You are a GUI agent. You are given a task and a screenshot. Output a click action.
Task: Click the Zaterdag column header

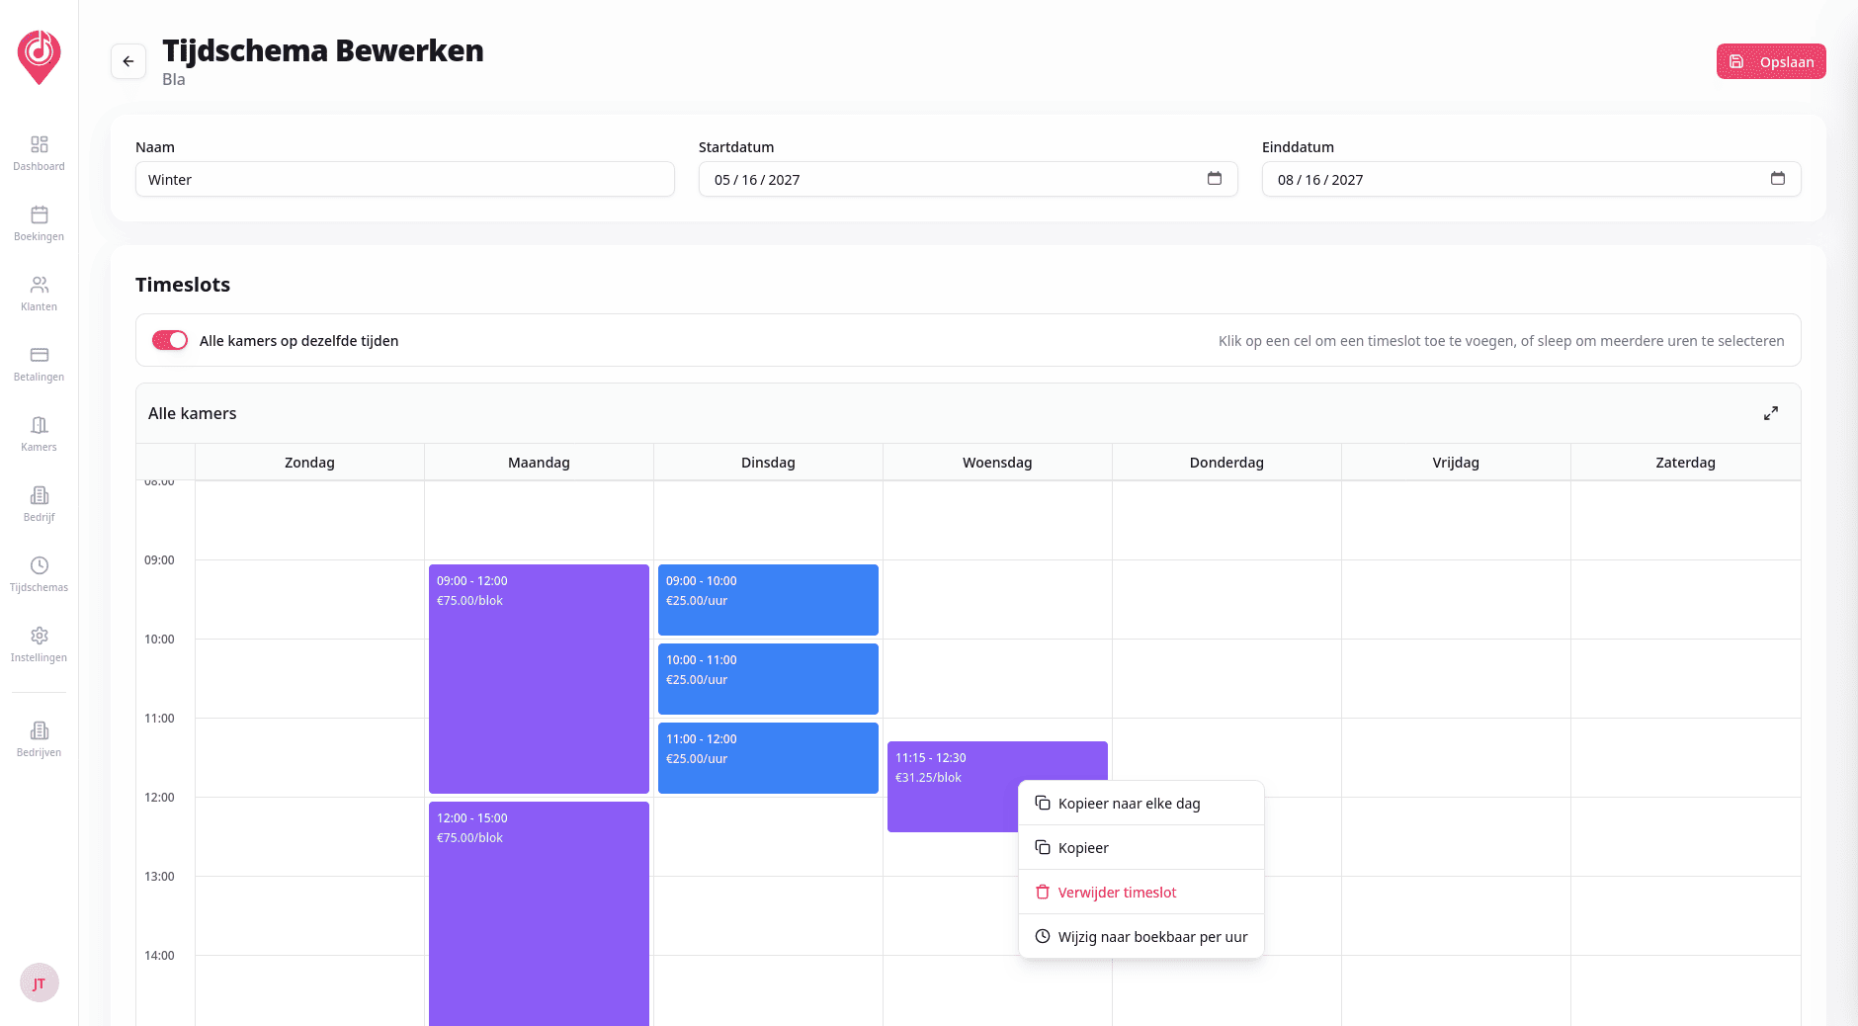1685,462
